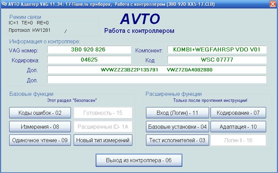This screenshot has width=278, height=173.
Task: Click IC=1 TE=0 RE=0 status text
Action: coord(29,23)
